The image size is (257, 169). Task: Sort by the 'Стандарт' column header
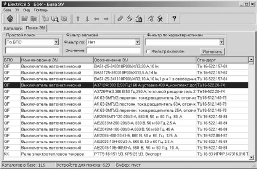click(222, 60)
